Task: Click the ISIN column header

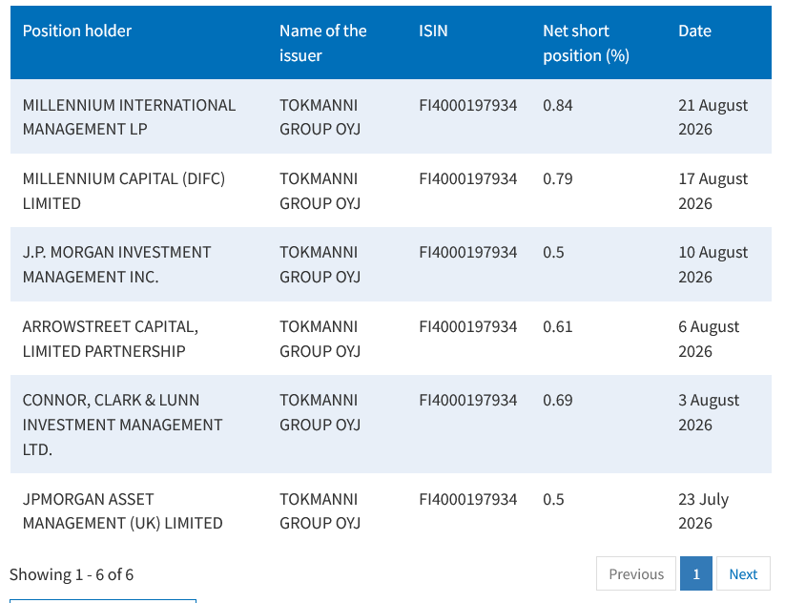Action: [433, 31]
